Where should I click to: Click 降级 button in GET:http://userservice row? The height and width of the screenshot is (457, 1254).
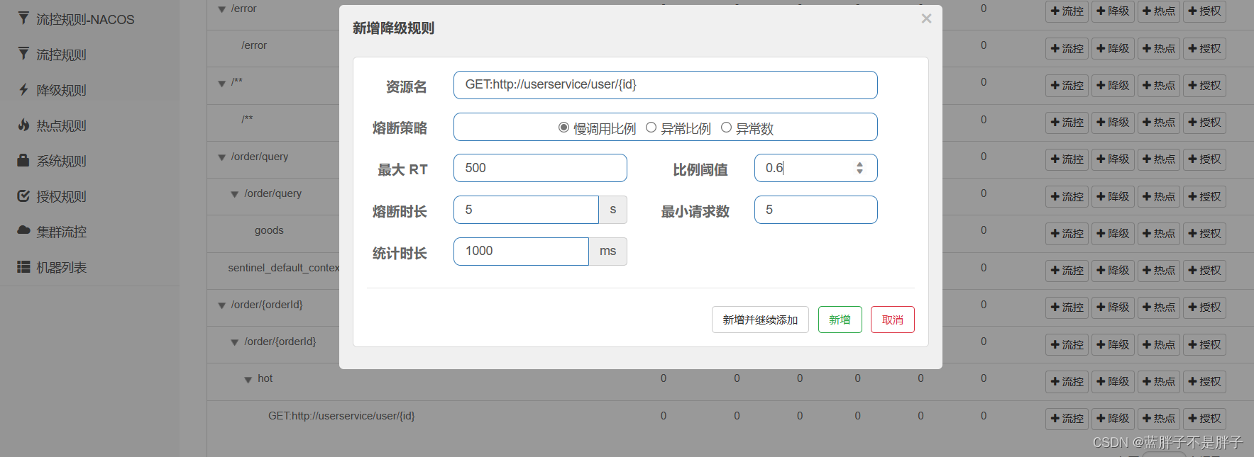click(1112, 418)
